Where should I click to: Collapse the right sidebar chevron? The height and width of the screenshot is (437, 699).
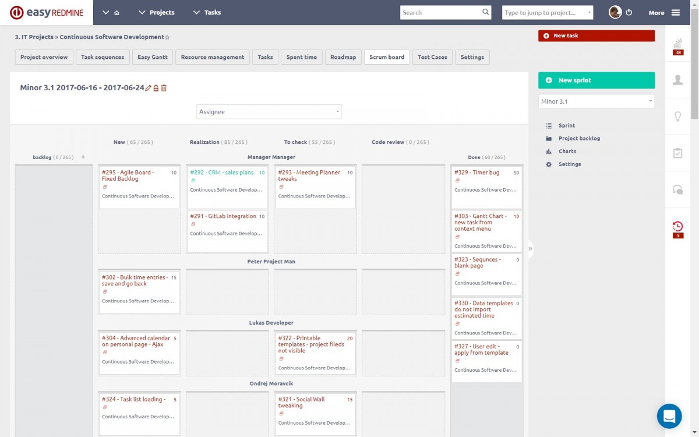530,249
